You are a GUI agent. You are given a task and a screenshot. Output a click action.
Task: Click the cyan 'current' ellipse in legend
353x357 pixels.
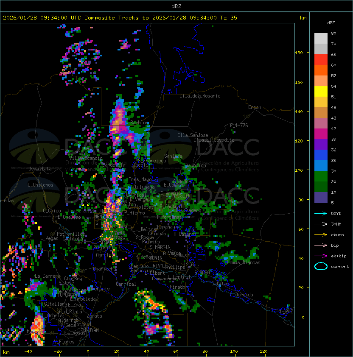click(x=321, y=266)
